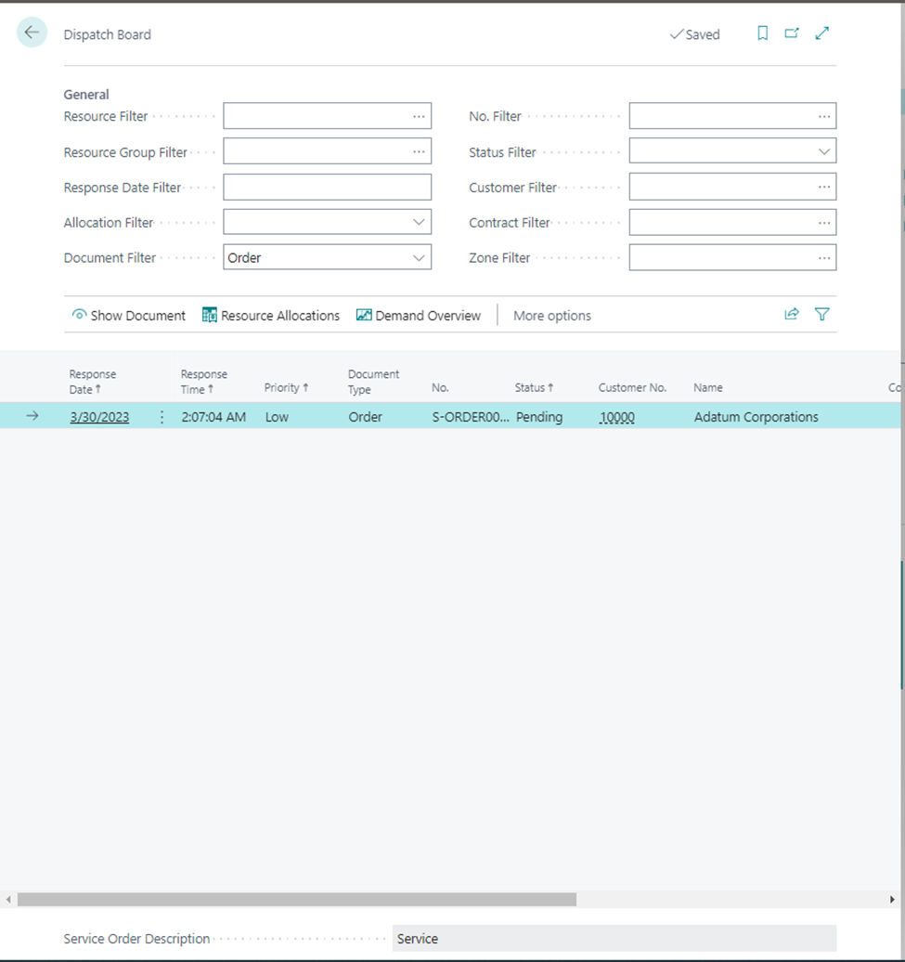Navigate back using the back arrow icon
This screenshot has width=905, height=962.
click(32, 32)
